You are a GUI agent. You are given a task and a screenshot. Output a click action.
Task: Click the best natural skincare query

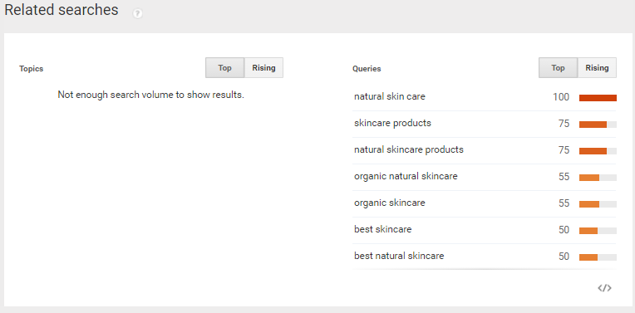399,256
